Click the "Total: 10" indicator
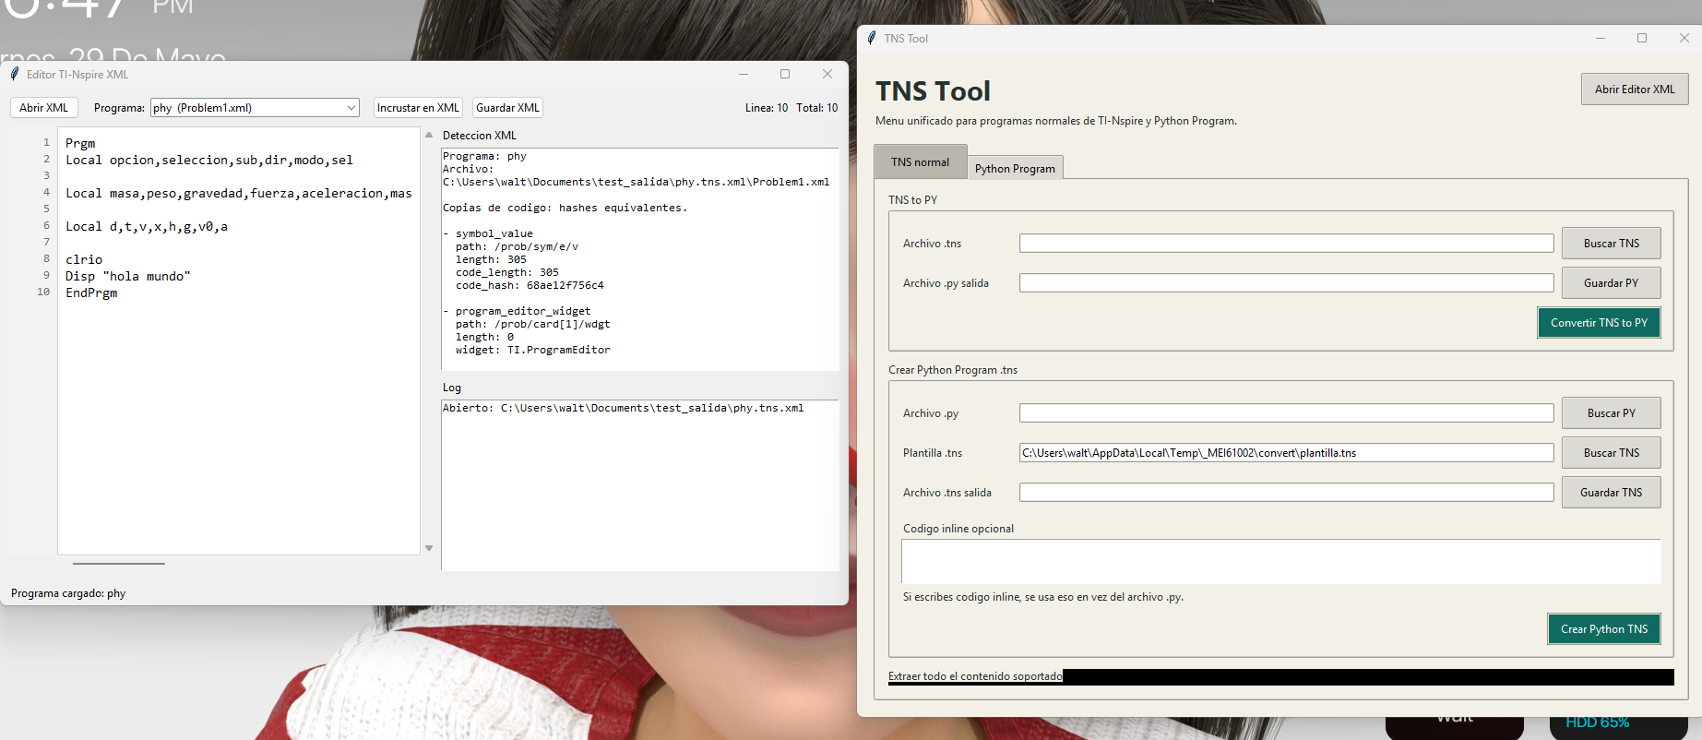The width and height of the screenshot is (1702, 740). (x=817, y=108)
